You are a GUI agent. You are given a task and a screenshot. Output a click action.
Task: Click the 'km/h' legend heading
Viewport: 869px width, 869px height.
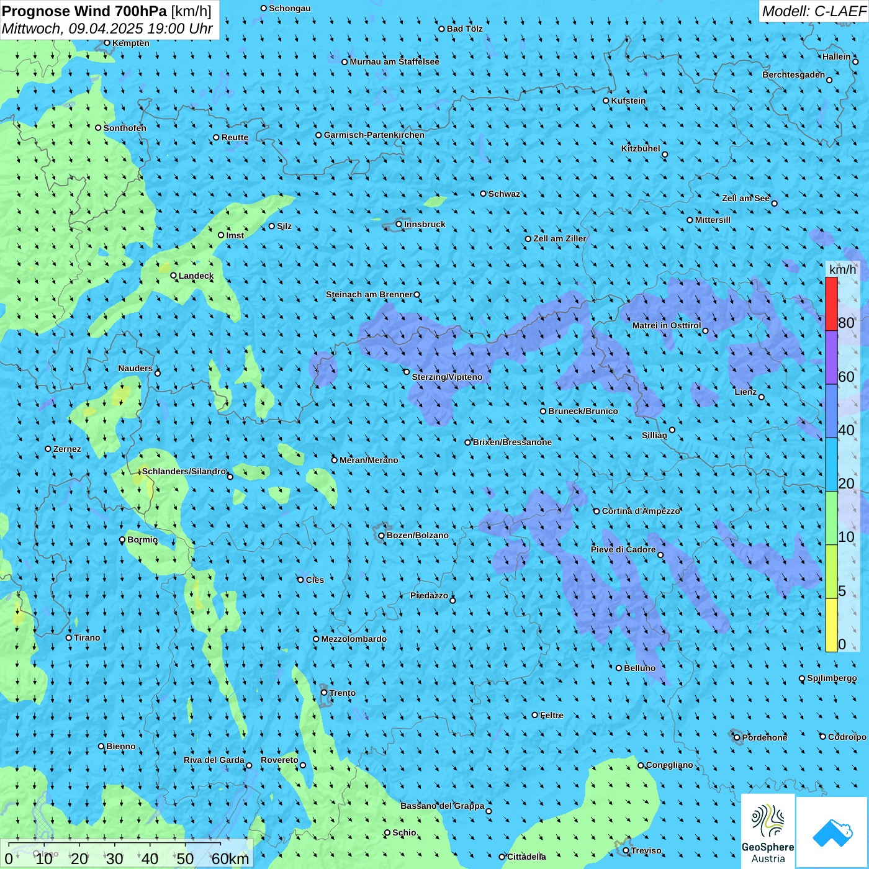(x=843, y=269)
